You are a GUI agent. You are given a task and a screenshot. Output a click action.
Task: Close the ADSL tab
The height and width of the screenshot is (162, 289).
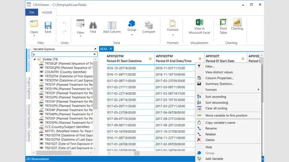point(111,49)
